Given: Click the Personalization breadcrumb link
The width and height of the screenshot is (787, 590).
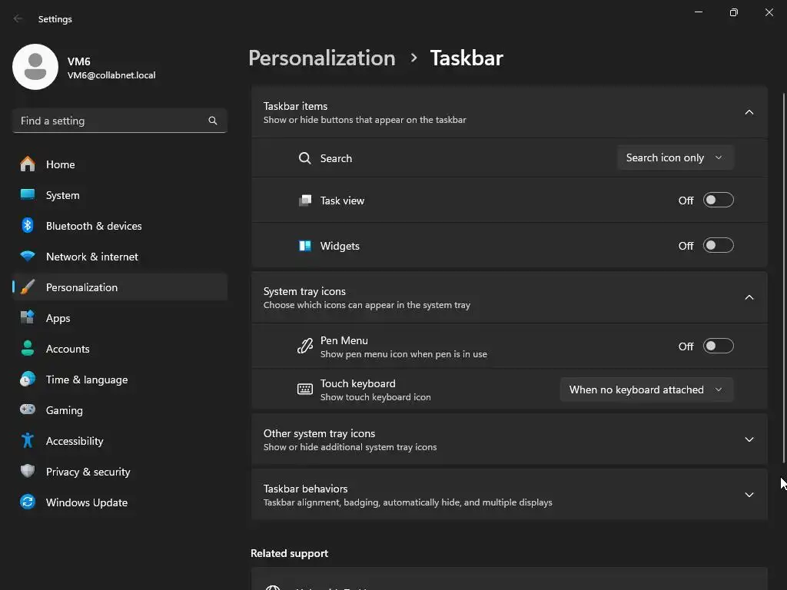Looking at the screenshot, I should (x=321, y=58).
